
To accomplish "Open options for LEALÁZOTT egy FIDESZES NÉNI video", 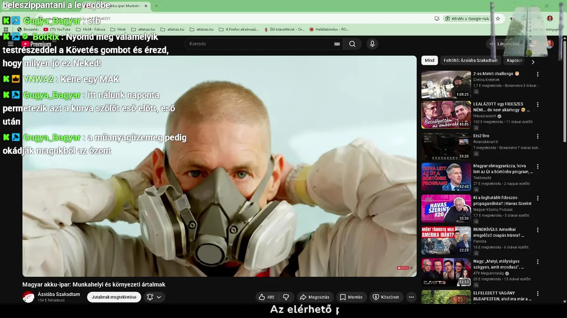I will click(538, 105).
